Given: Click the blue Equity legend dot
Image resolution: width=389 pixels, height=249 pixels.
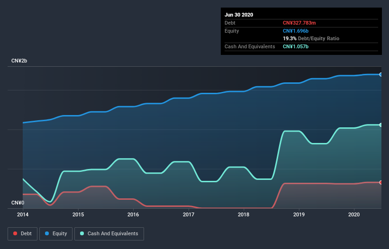Looking at the screenshot, I should [x=47, y=233].
